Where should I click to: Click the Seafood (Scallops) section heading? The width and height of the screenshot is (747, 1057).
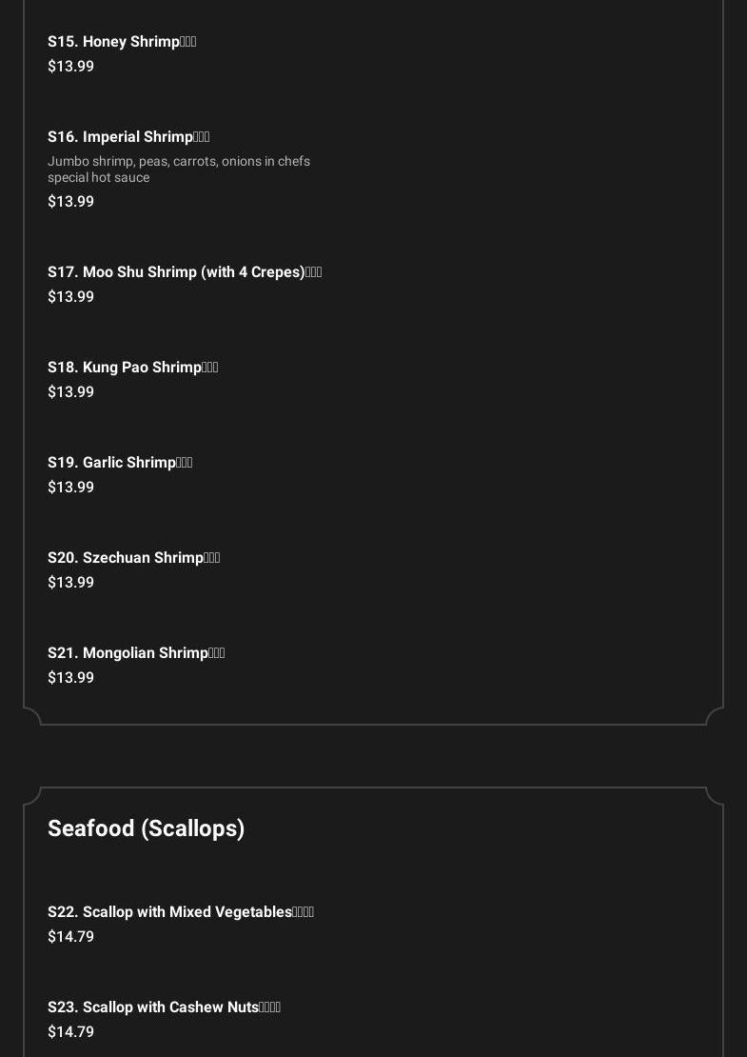click(x=146, y=828)
